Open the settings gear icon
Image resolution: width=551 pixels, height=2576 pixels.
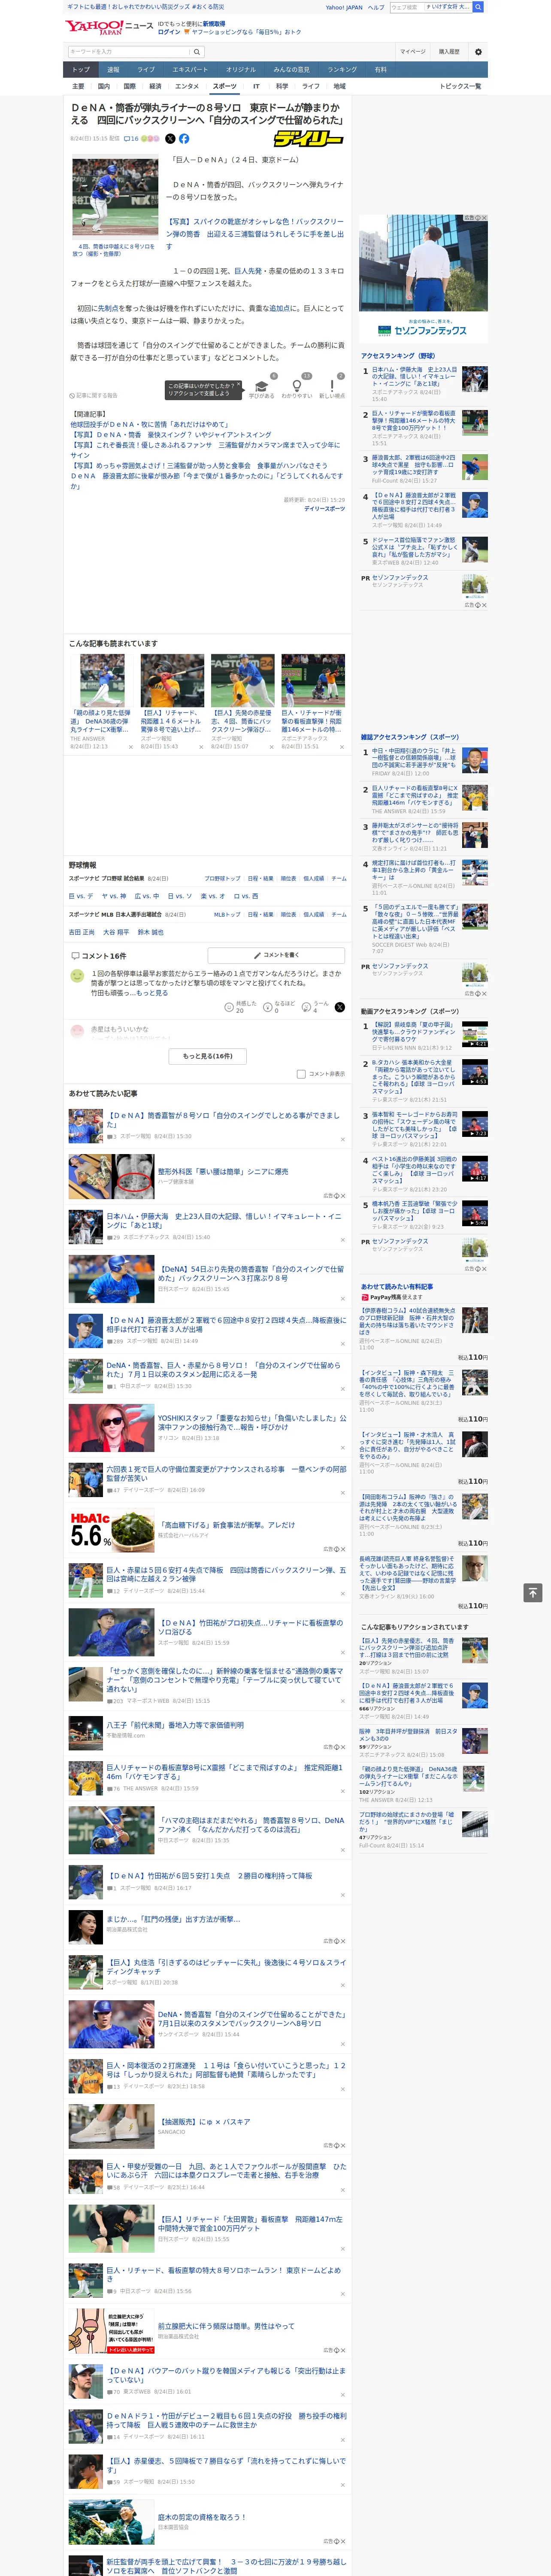click(478, 51)
